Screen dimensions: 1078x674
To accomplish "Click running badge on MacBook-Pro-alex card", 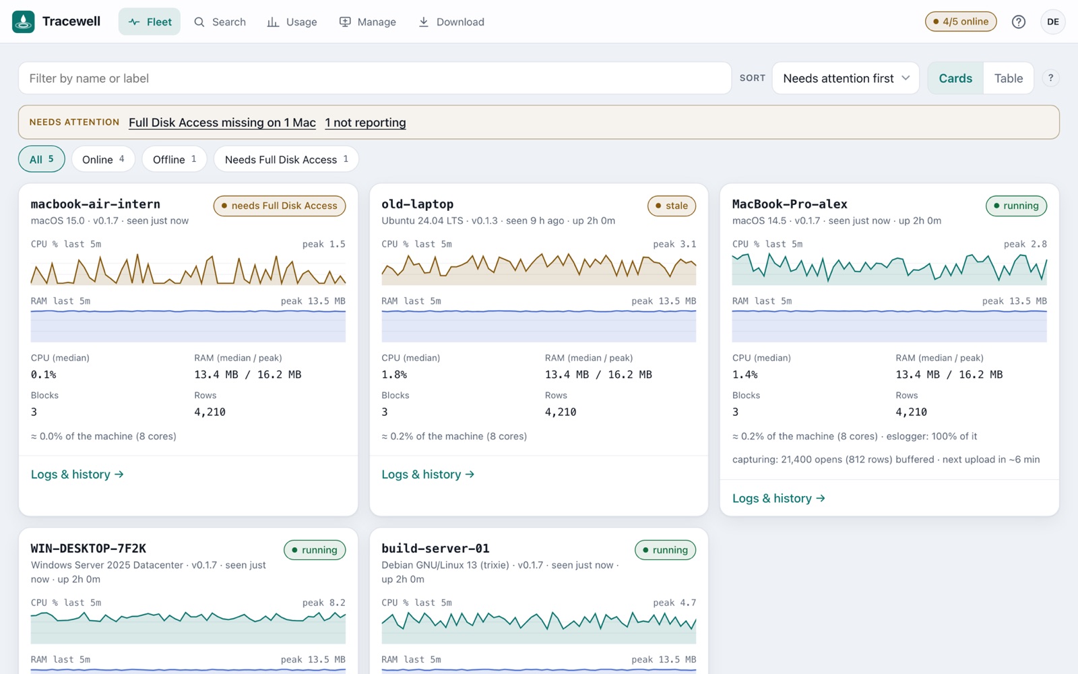I will click(1016, 206).
